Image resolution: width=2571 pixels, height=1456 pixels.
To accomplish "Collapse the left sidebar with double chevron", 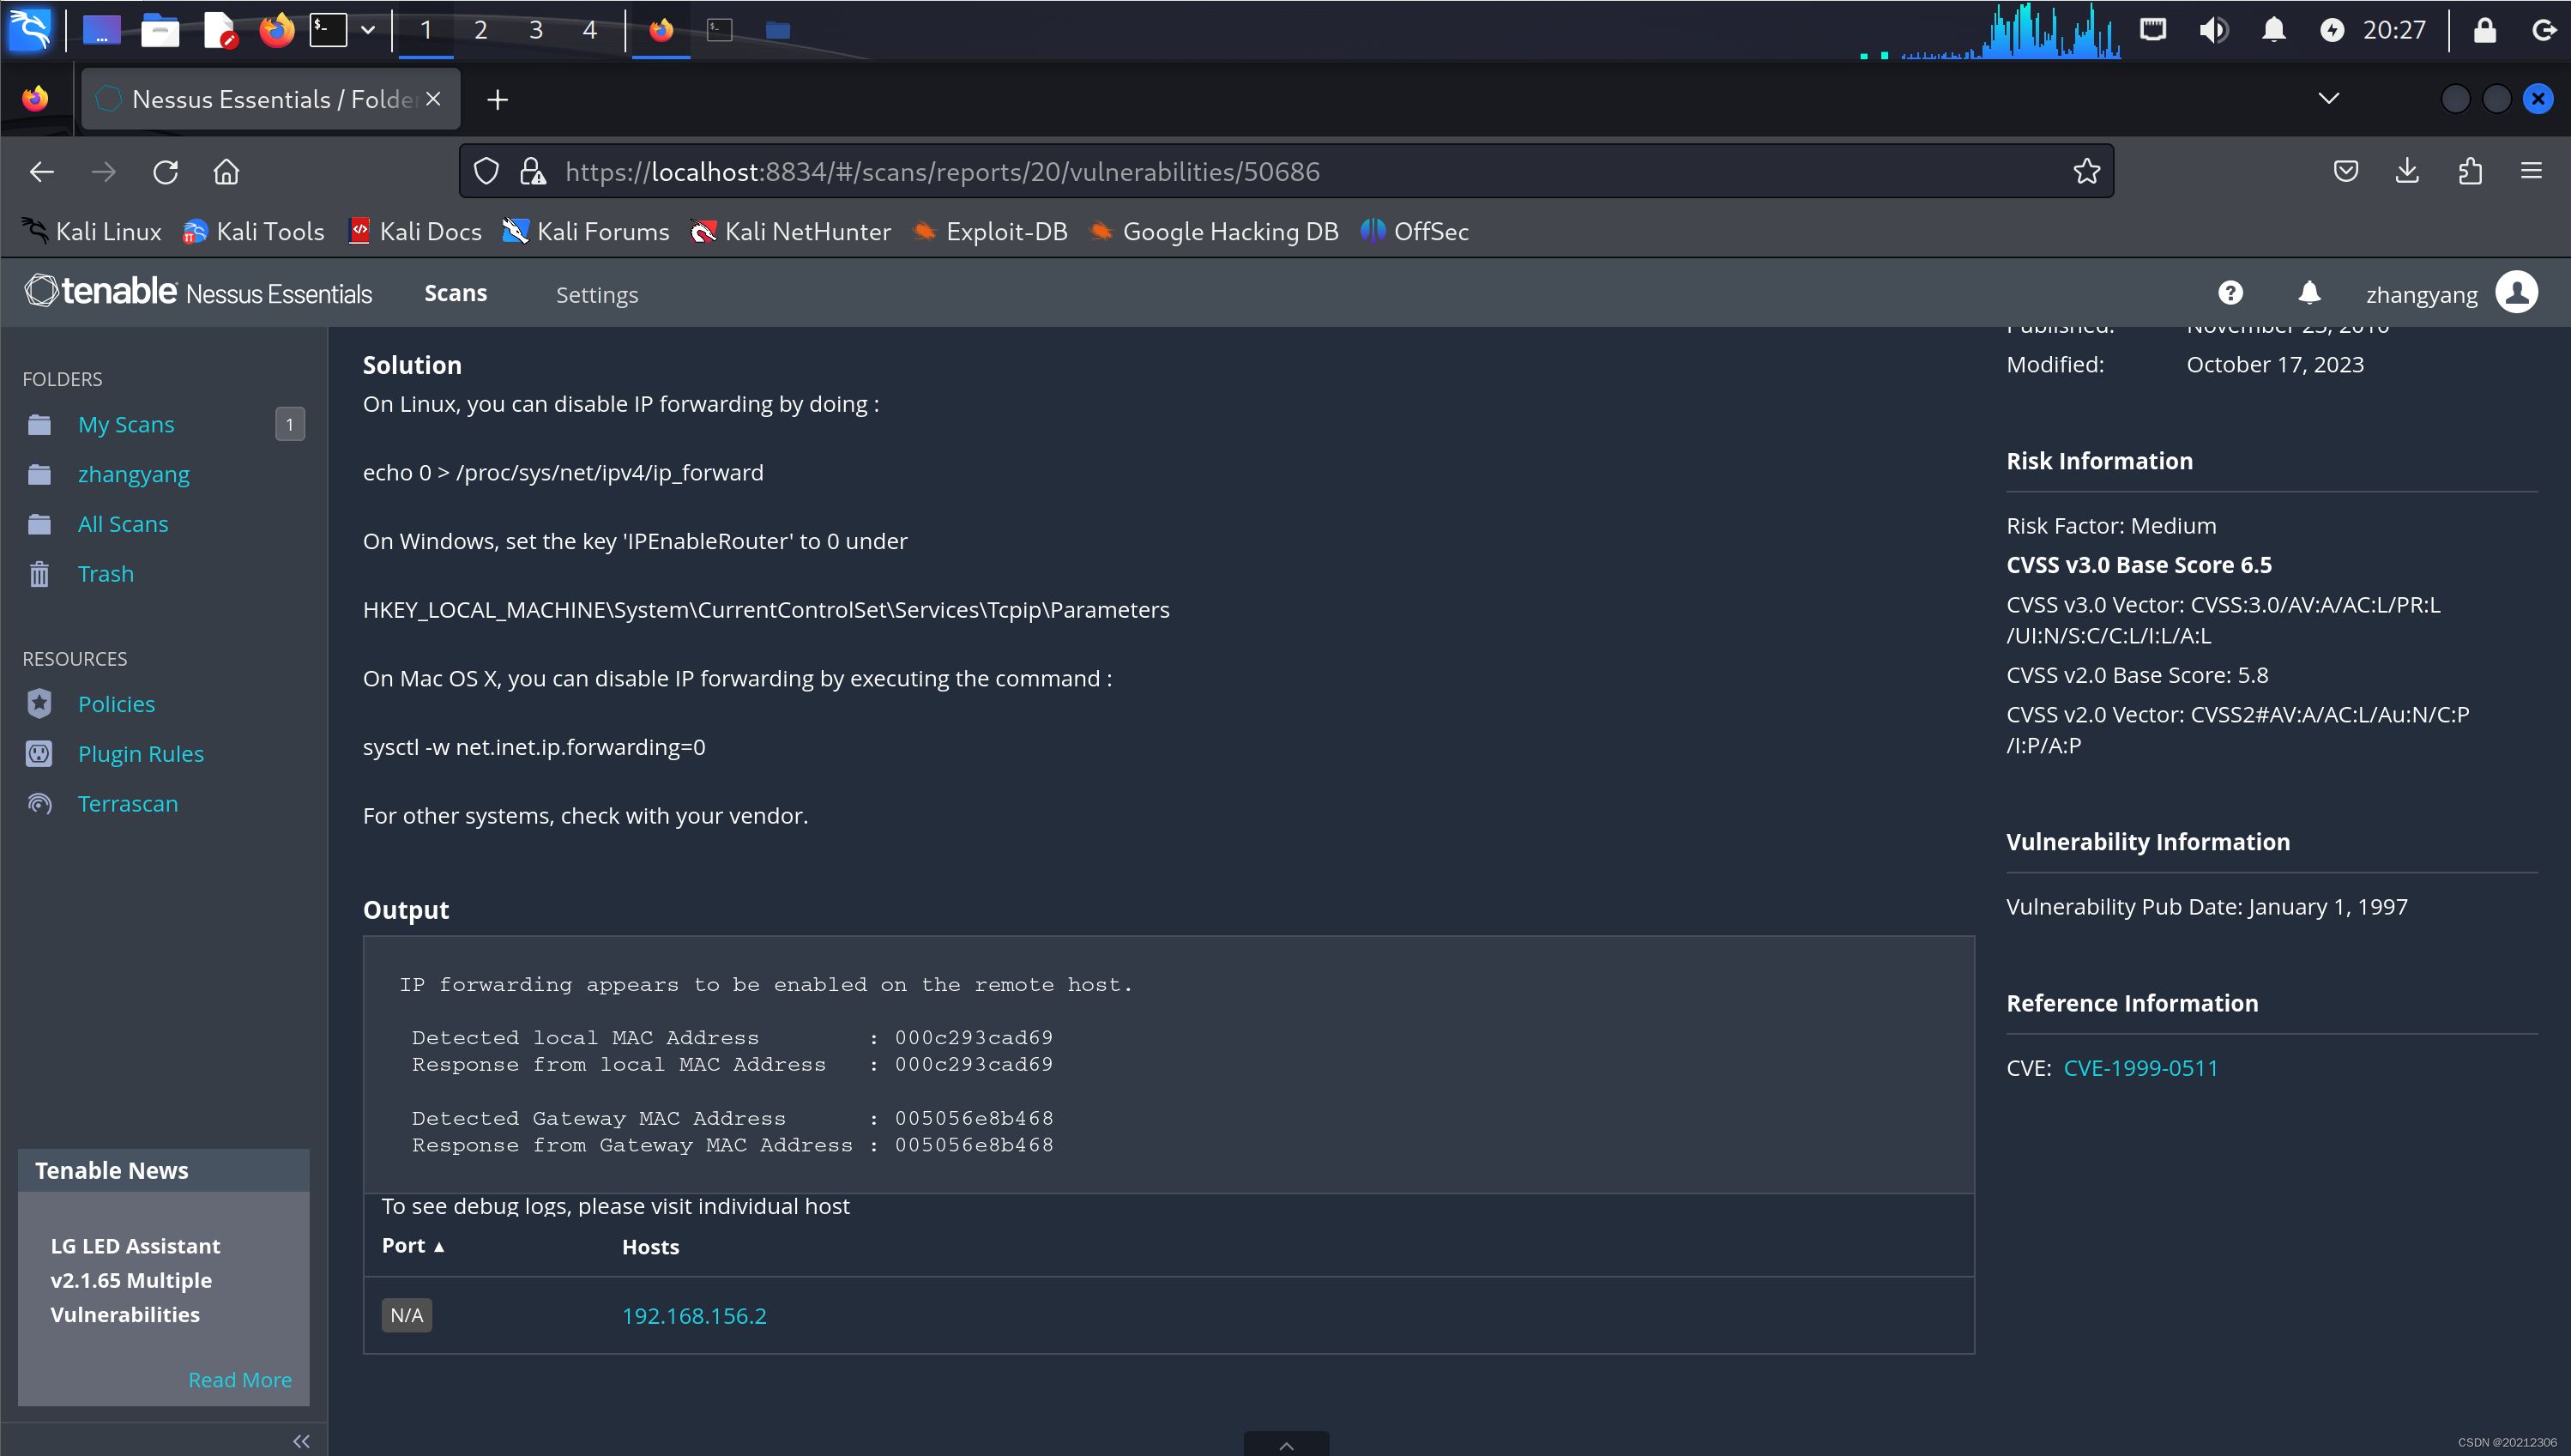I will coord(301,1440).
